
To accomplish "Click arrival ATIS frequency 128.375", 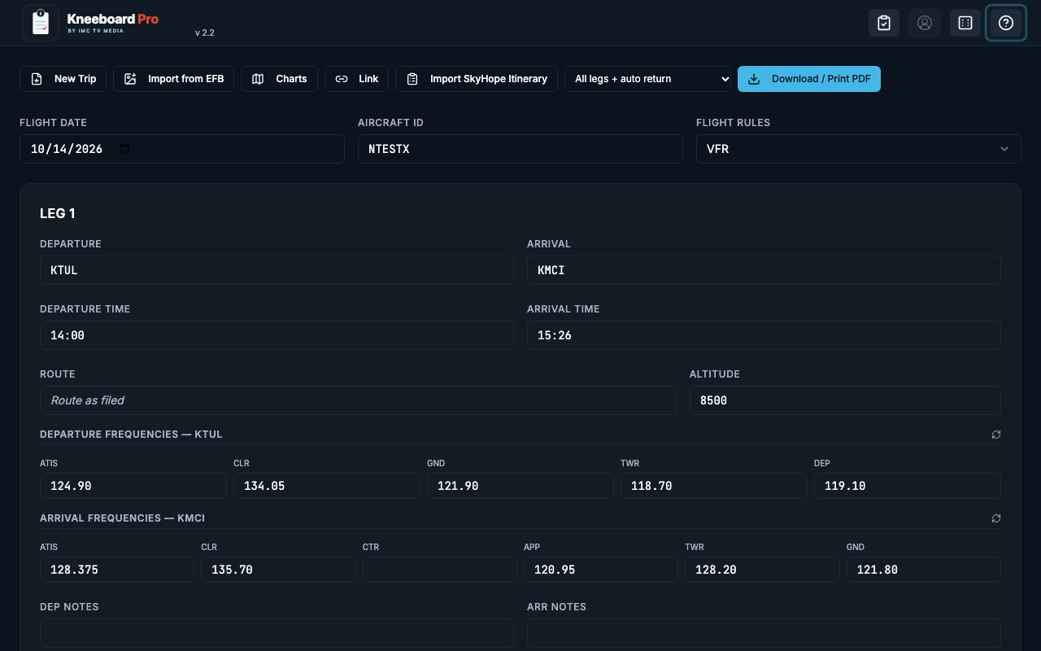I will click(x=117, y=570).
